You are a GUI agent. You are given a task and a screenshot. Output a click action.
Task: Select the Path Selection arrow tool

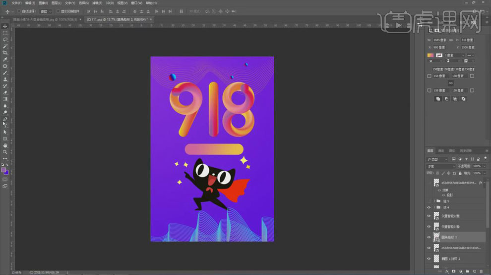tap(5, 132)
